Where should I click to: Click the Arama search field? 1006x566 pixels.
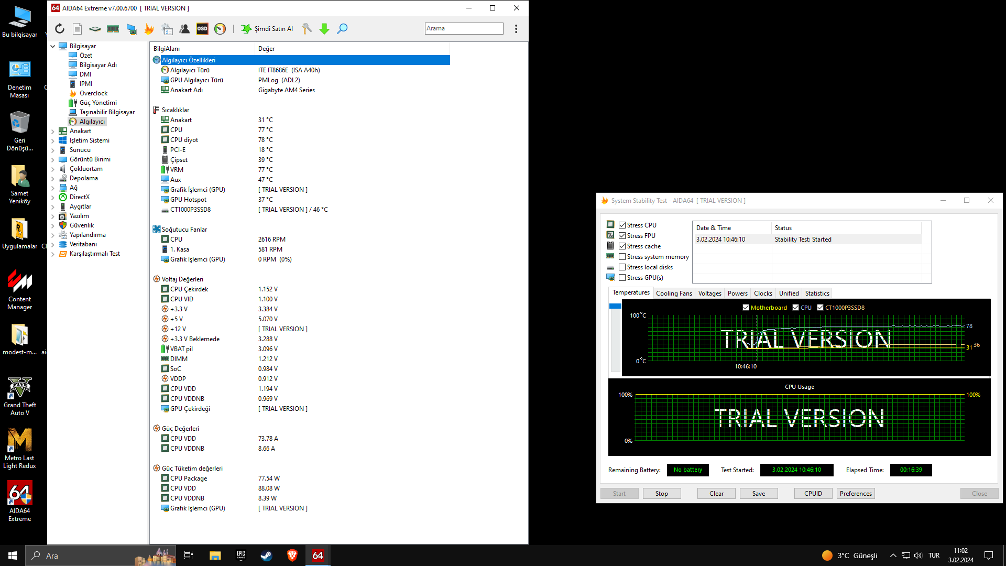pos(464,29)
